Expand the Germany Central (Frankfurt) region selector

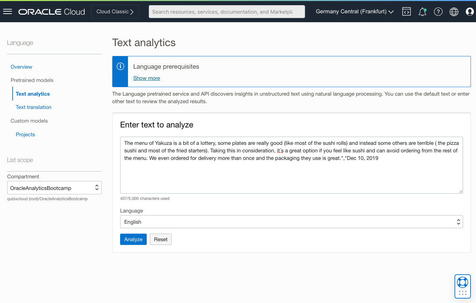coord(355,12)
